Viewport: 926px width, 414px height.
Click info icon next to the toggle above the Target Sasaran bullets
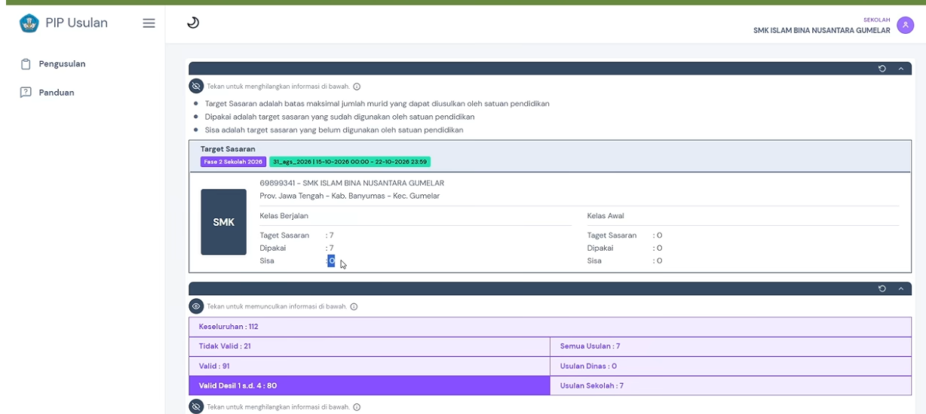tap(357, 86)
